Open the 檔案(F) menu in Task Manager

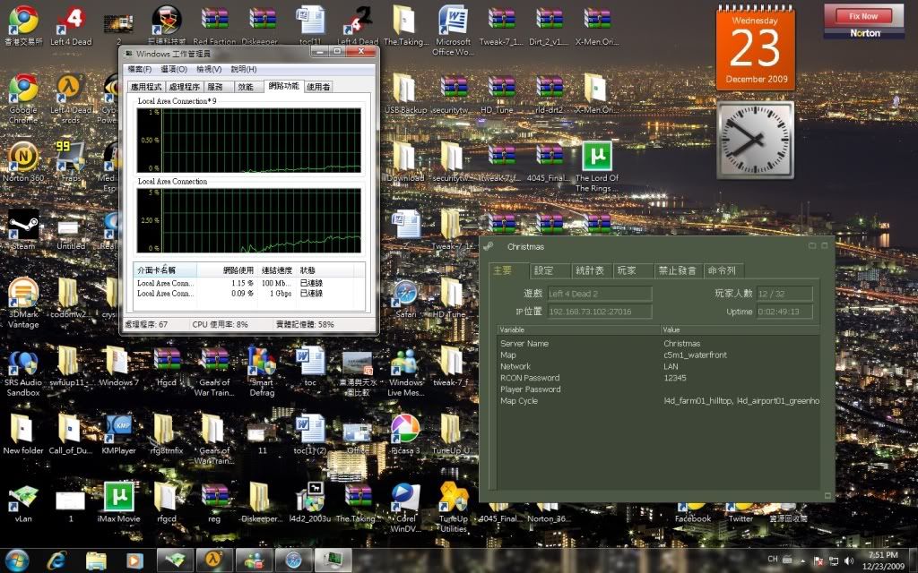click(142, 69)
